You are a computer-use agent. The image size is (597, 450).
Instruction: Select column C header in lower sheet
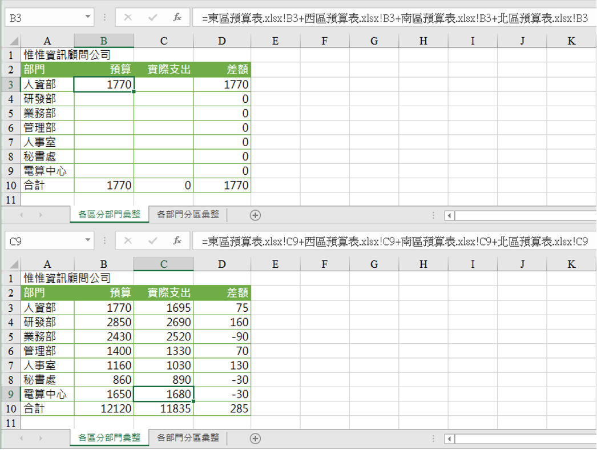click(164, 264)
